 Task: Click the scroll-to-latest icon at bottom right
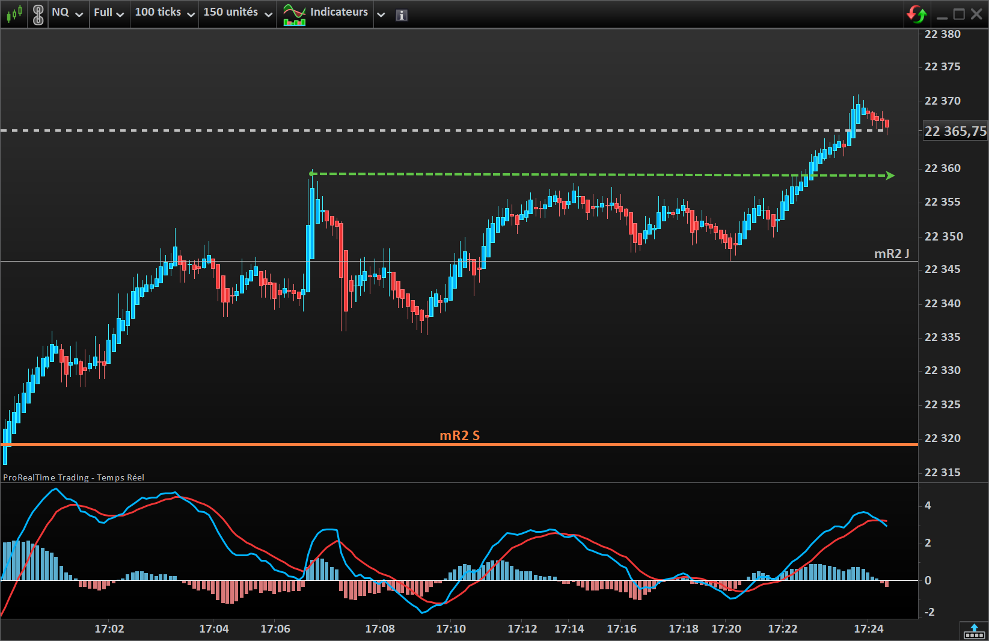[974, 631]
